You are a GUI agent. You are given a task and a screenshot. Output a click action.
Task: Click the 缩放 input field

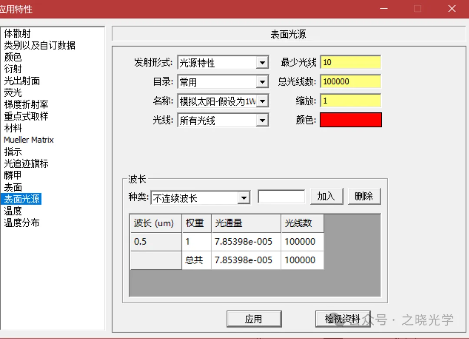click(x=350, y=101)
